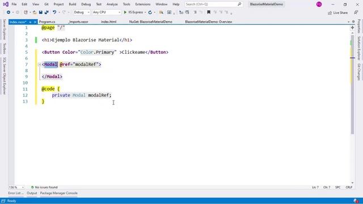This screenshot has height=204, width=363.
Task: Open the Window menu
Action: pos(161,4)
